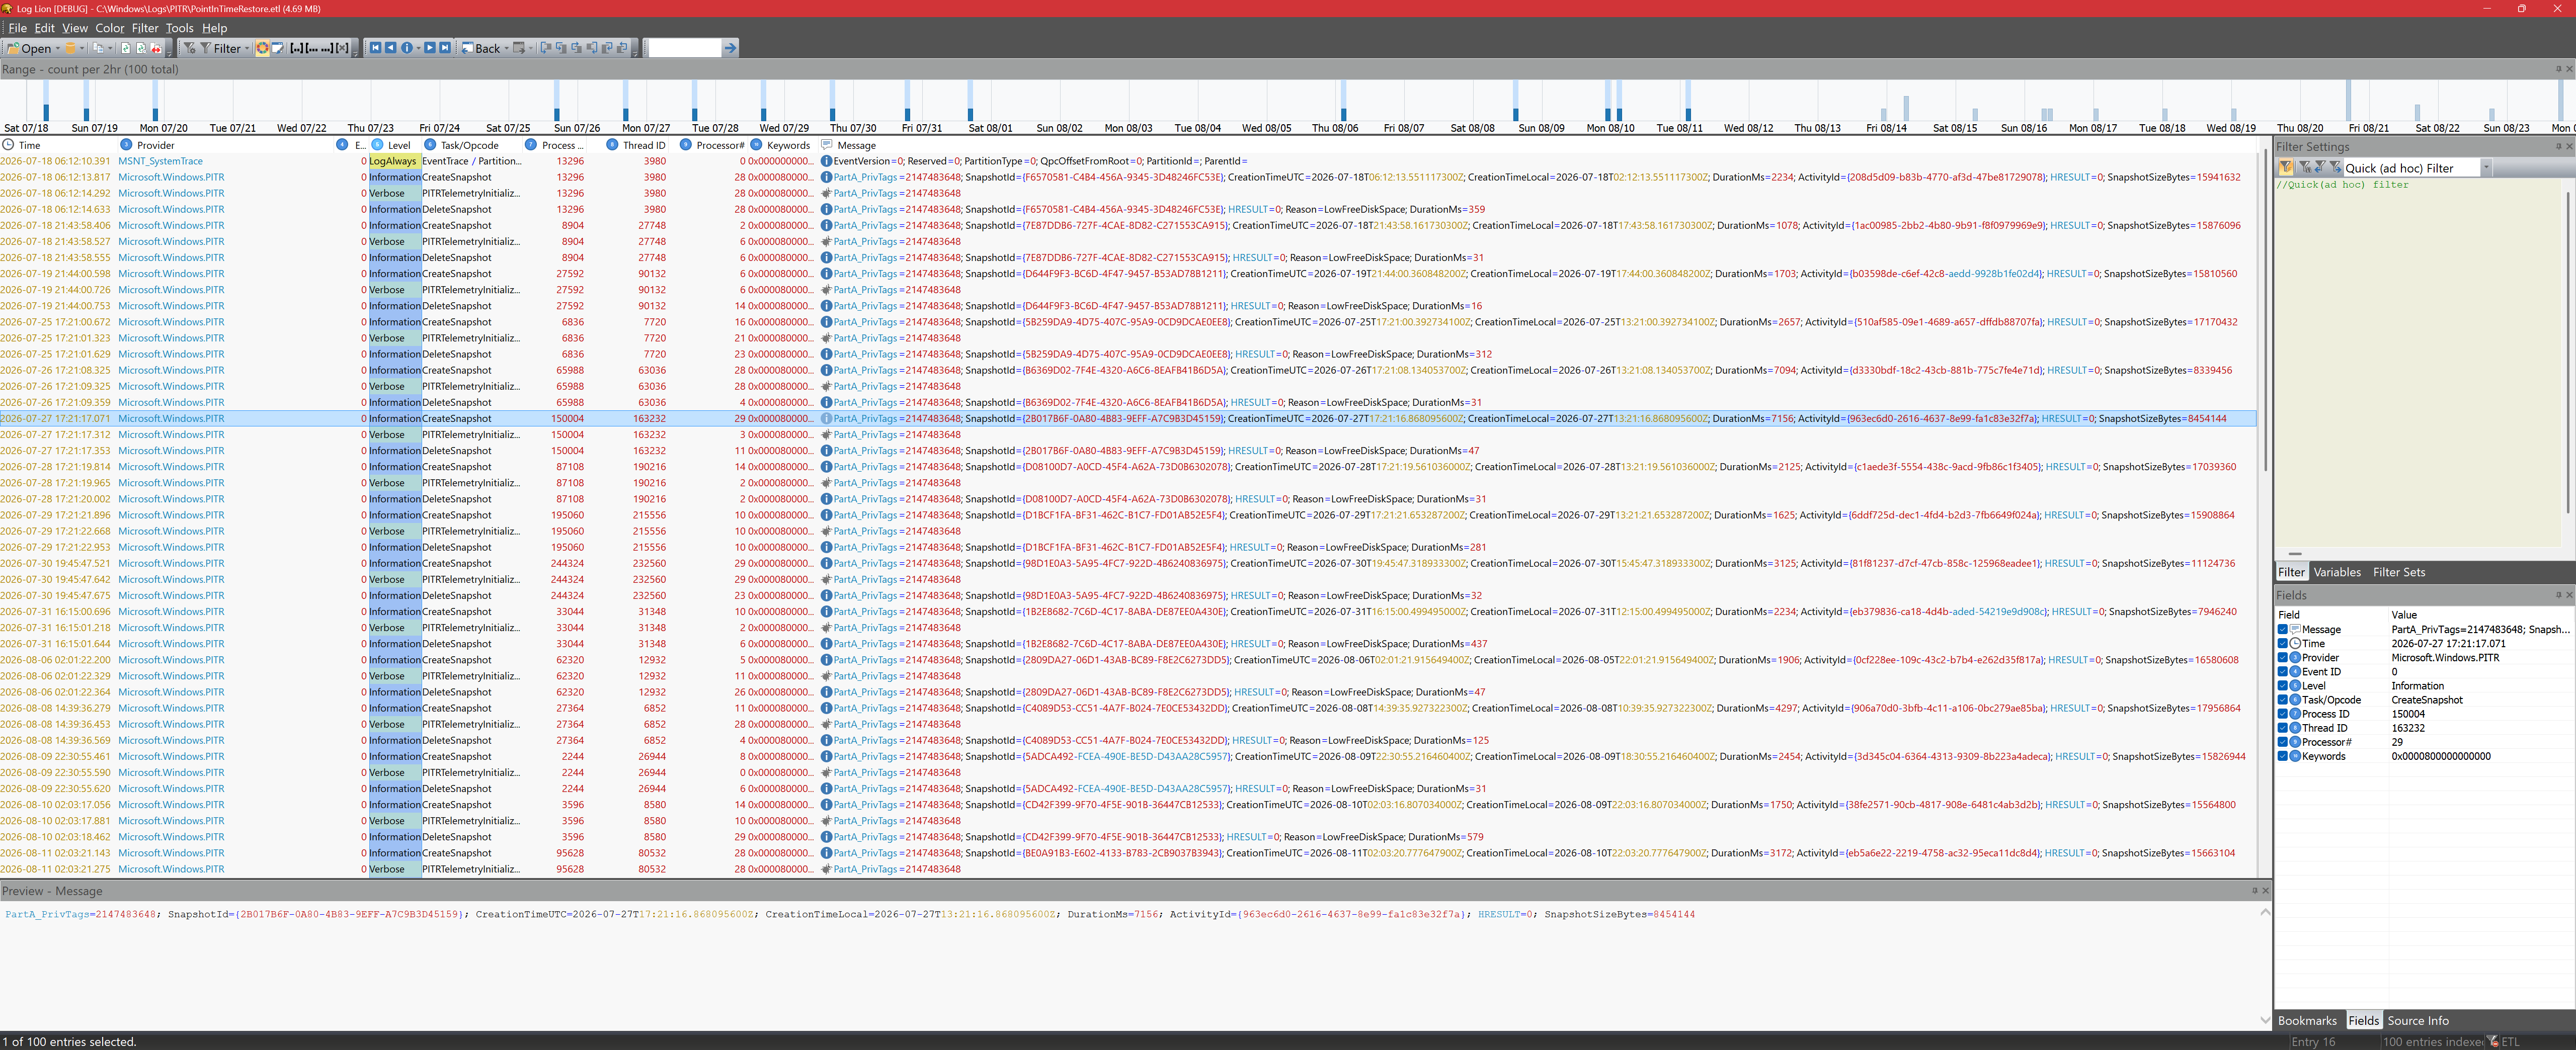Image resolution: width=2576 pixels, height=1050 pixels.
Task: Uncheck the Thread ID field checkbox
Action: (2283, 727)
